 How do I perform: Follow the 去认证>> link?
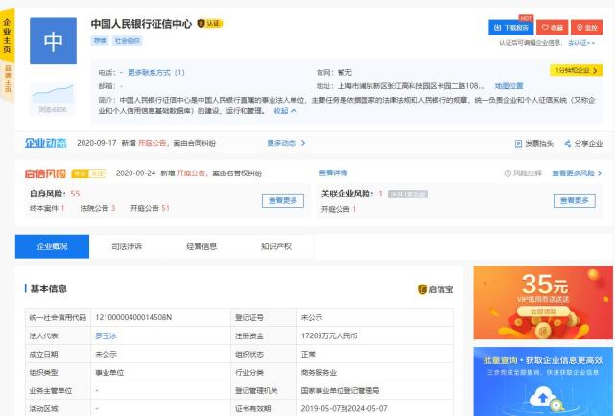[581, 43]
